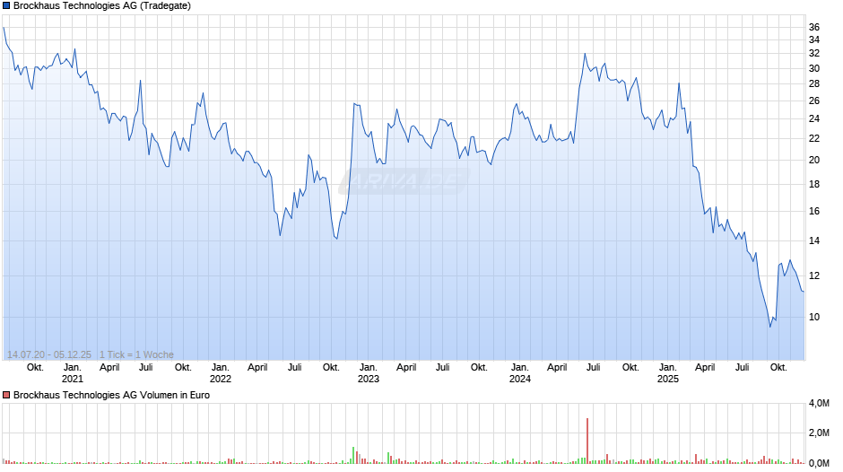This screenshot has height=472, width=843.
Task: Click the "2,0M" volume axis value
Action: pos(820,433)
